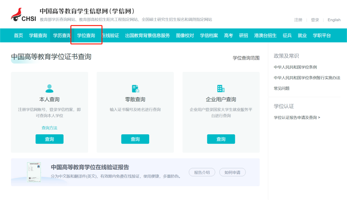Click the building icon above 企业用户查询

pyautogui.click(x=221, y=89)
